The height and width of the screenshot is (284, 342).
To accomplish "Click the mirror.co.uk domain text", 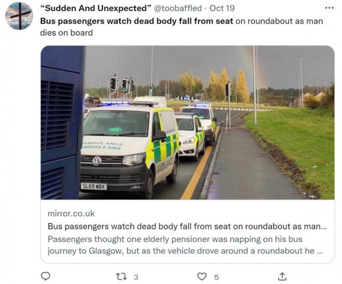I will point(71,214).
